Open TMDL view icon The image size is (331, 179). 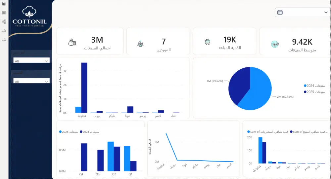[4, 39]
